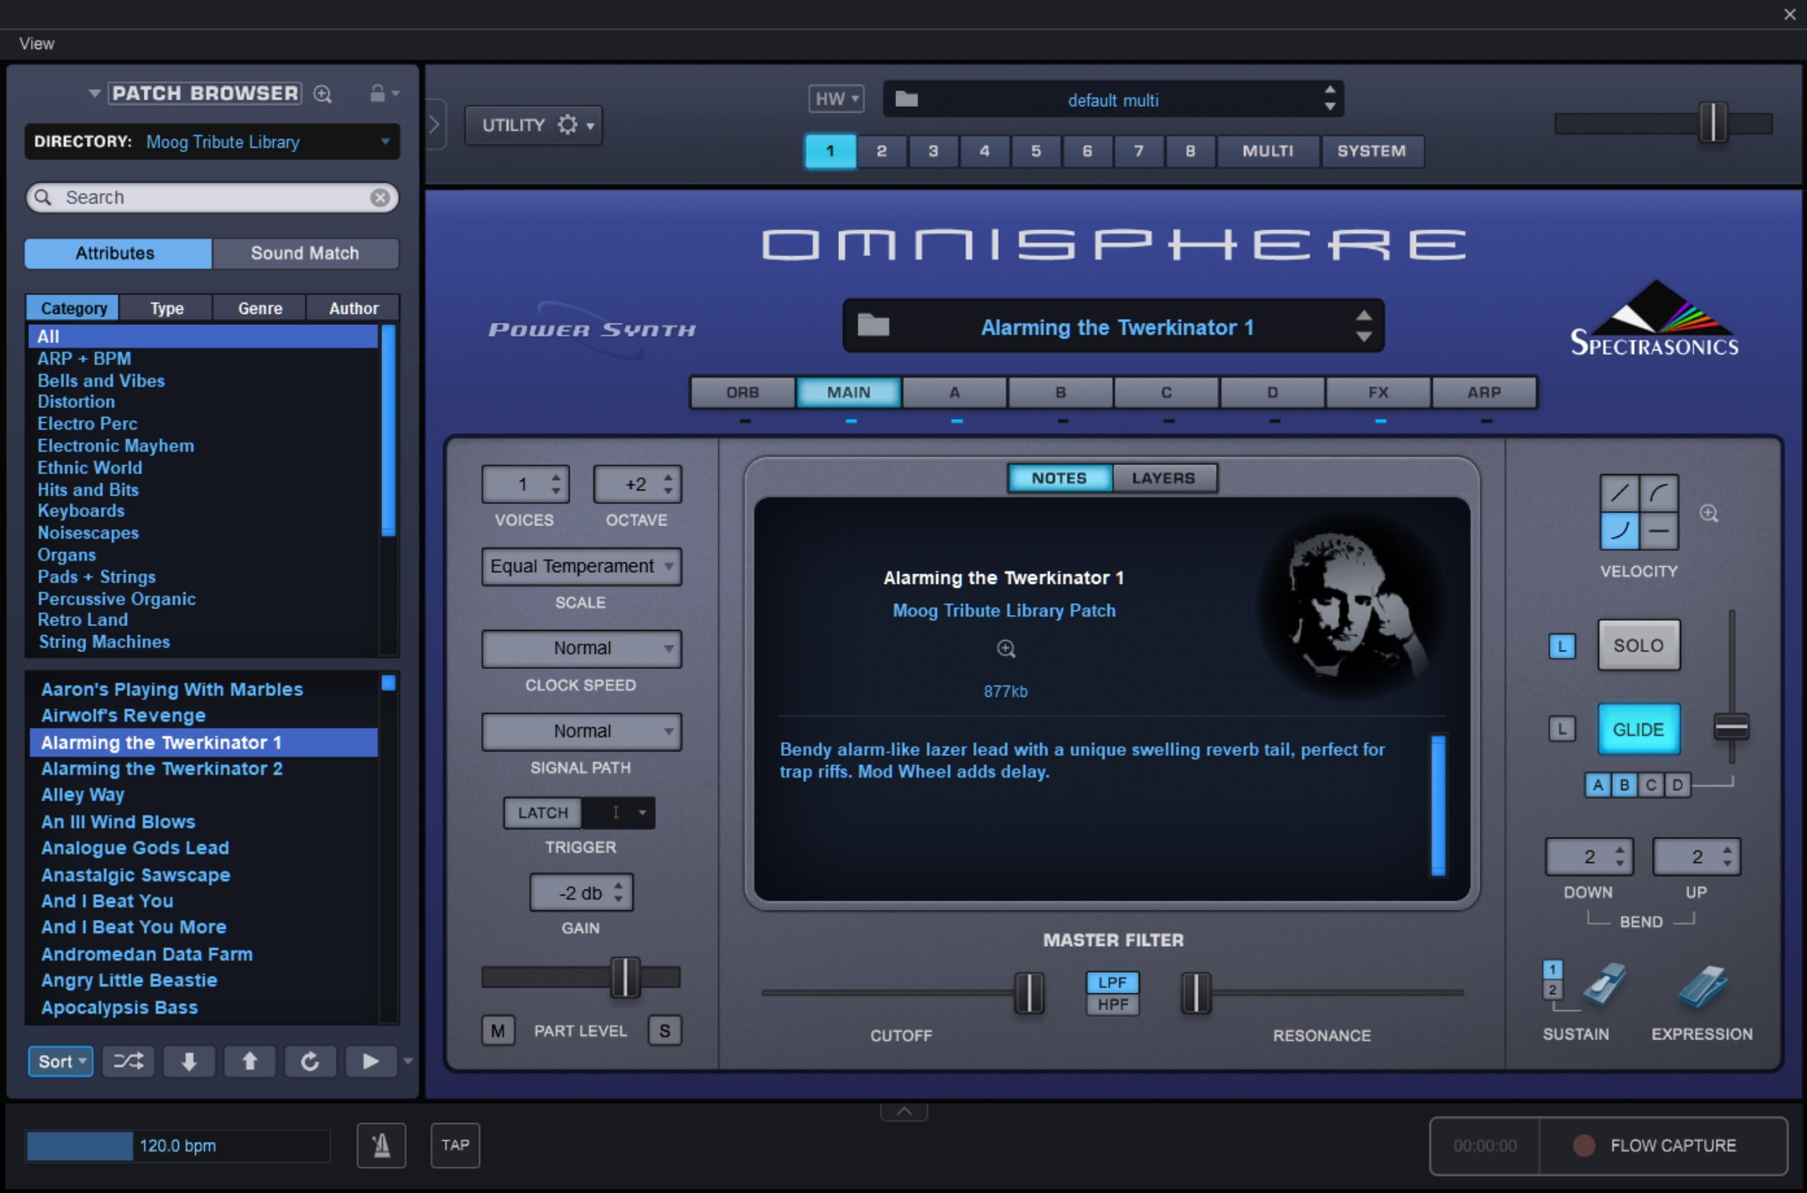Image resolution: width=1807 pixels, height=1193 pixels.
Task: Expand the Equal Temperament scale dropdown
Action: (581, 566)
